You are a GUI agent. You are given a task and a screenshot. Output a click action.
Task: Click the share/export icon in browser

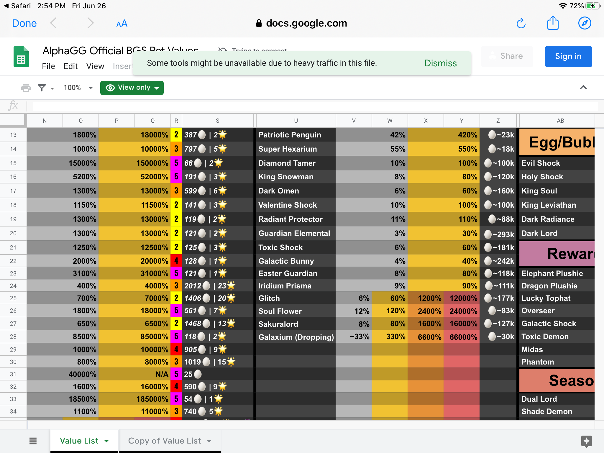pyautogui.click(x=553, y=23)
